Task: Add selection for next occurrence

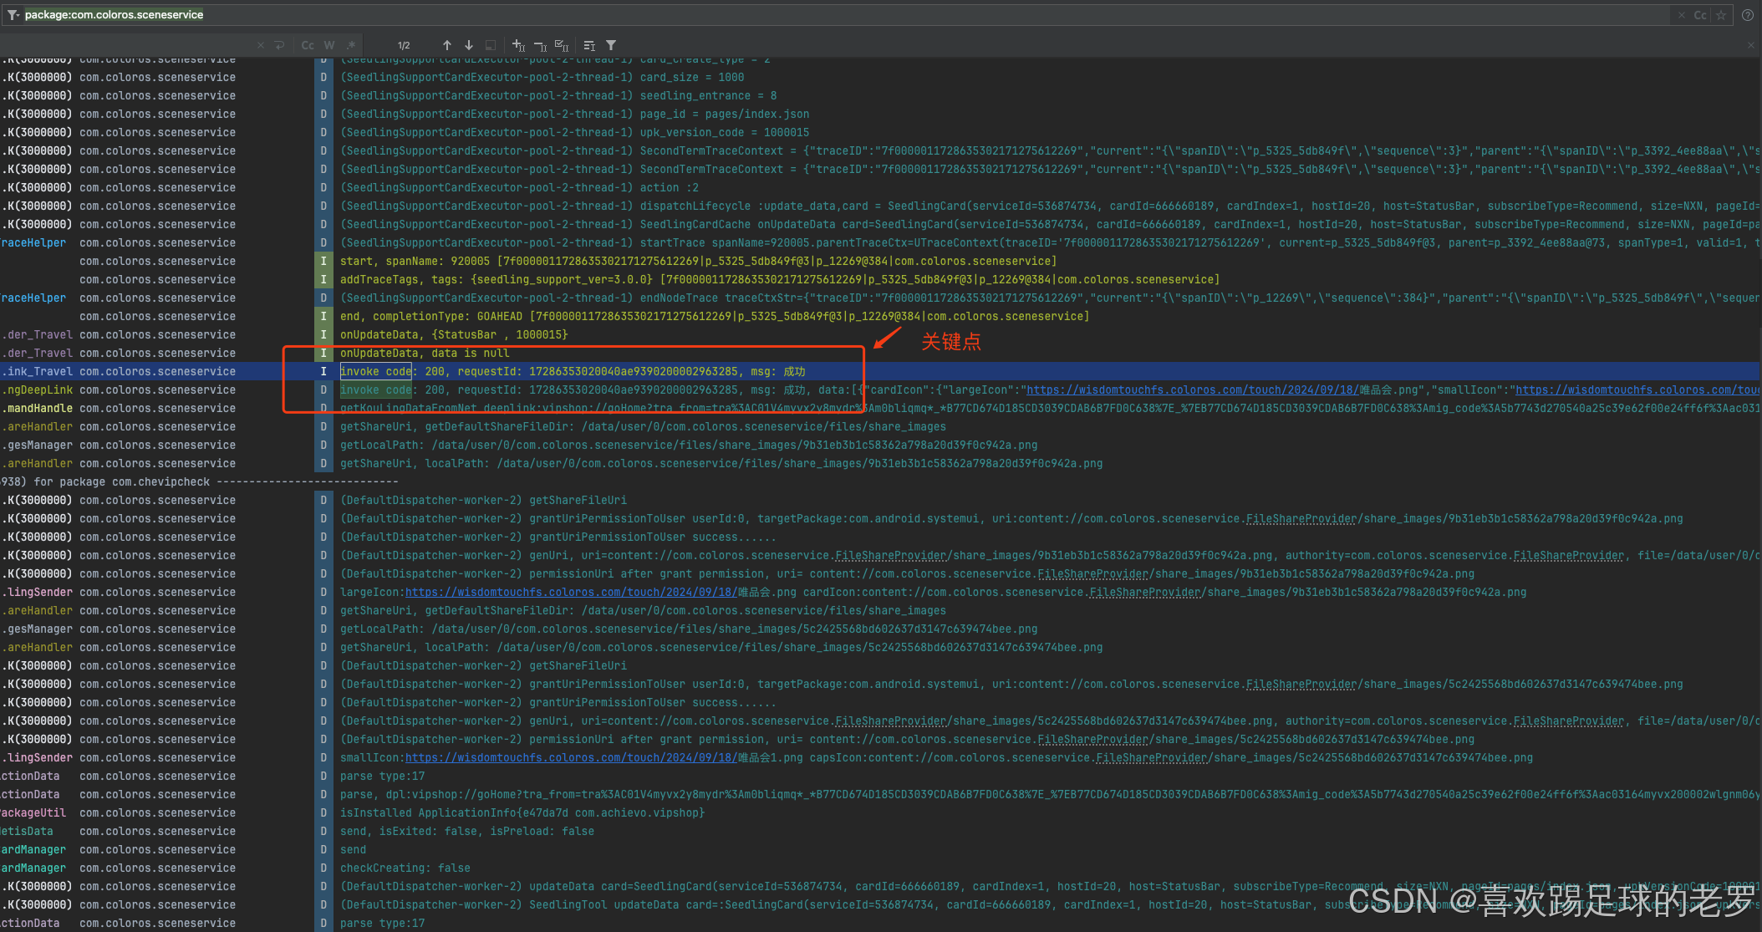Action: pyautogui.click(x=518, y=45)
